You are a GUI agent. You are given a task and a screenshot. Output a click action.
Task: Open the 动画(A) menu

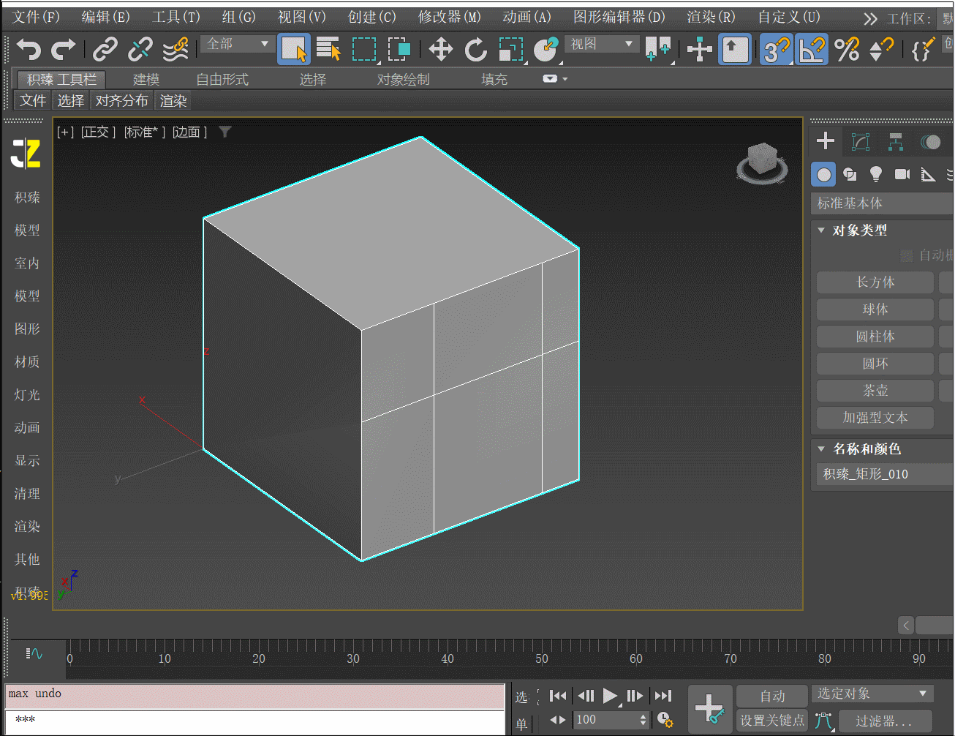pos(526,17)
